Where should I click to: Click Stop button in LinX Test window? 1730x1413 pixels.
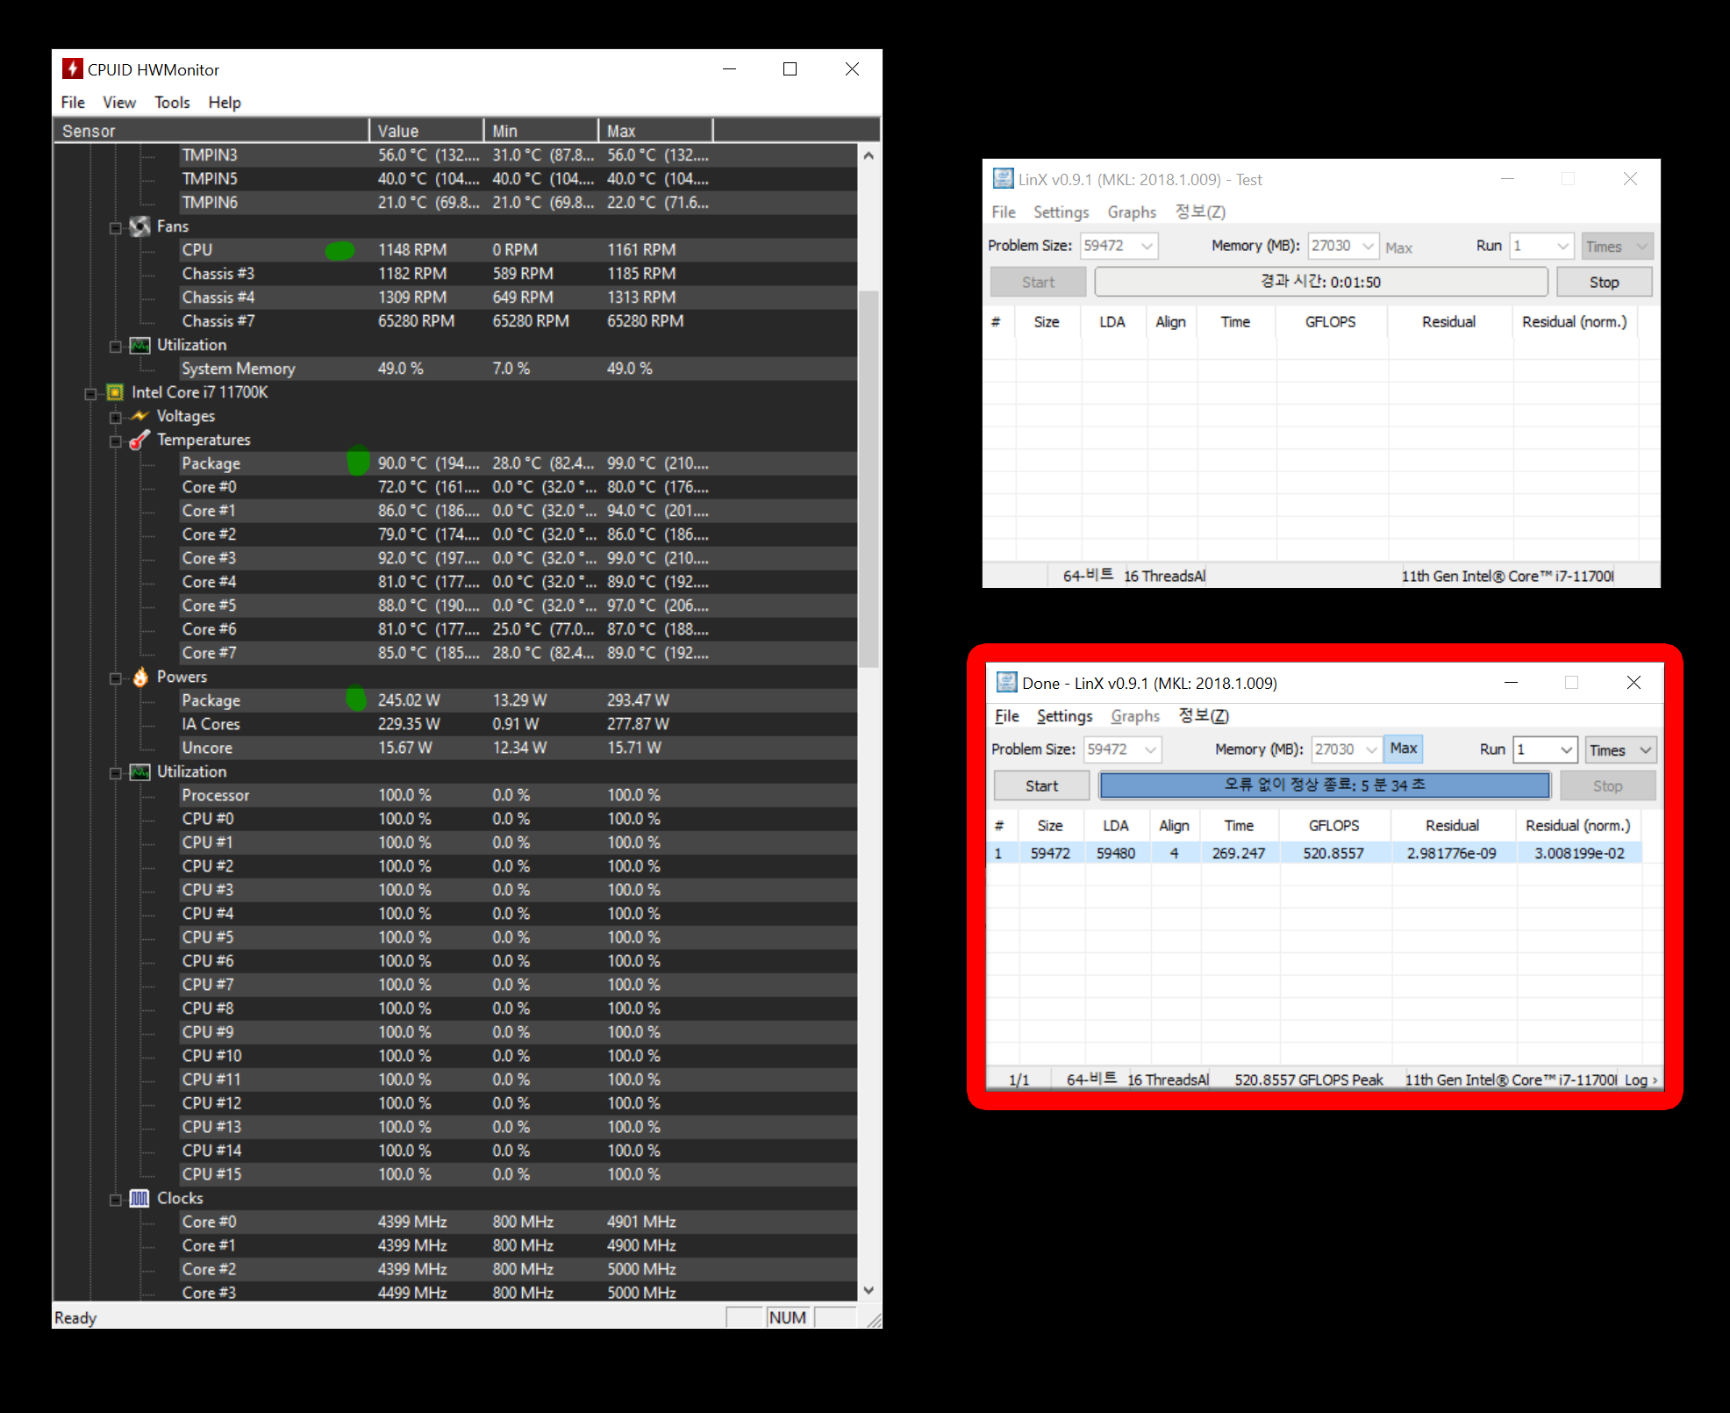1604,282
